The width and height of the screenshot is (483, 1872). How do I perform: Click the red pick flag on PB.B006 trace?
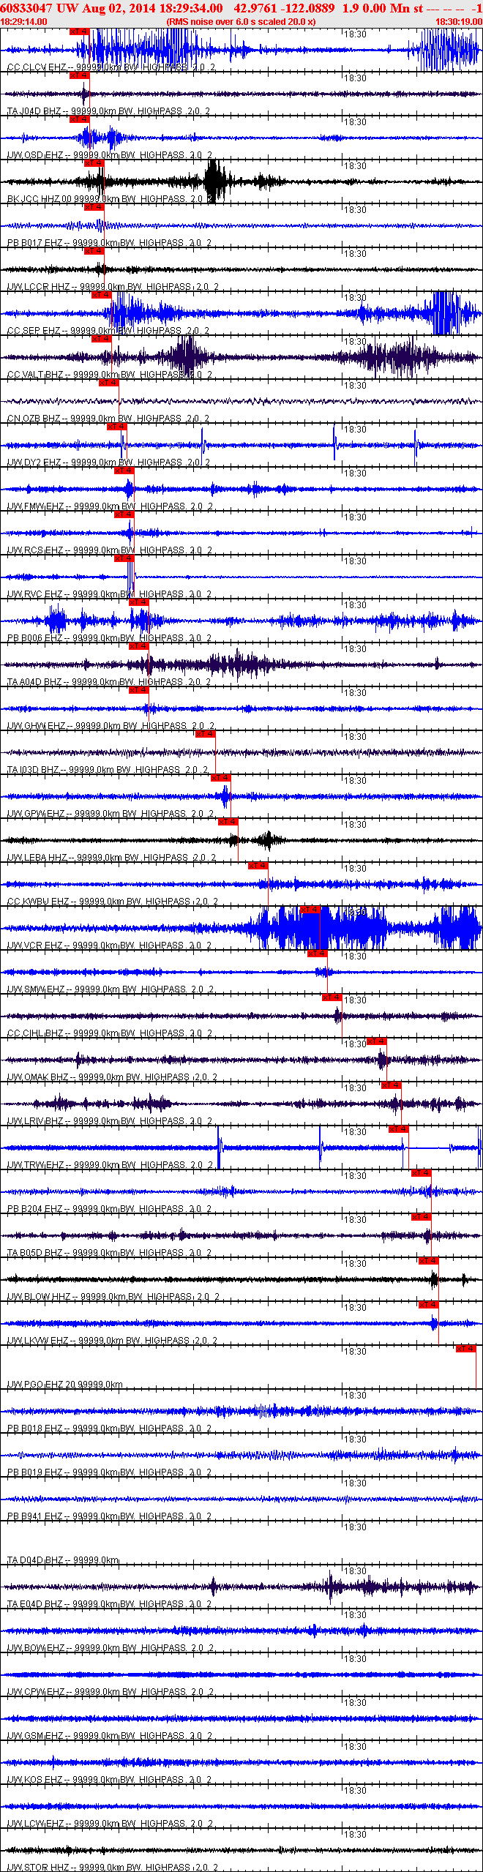(x=138, y=602)
